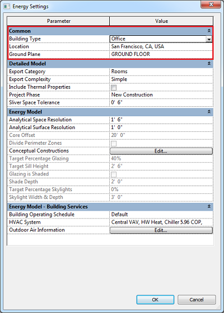This screenshot has height=313, width=224.
Task: Toggle Divide Perimeter Zones checkbox
Action: (114, 143)
